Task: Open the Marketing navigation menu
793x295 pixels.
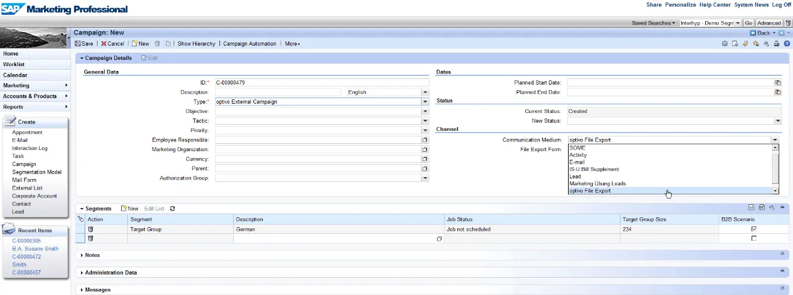Action: [35, 86]
